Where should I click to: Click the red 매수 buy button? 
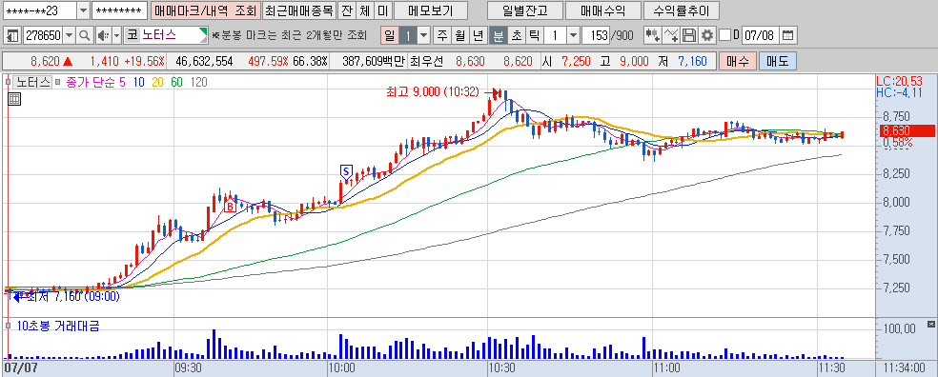(737, 61)
